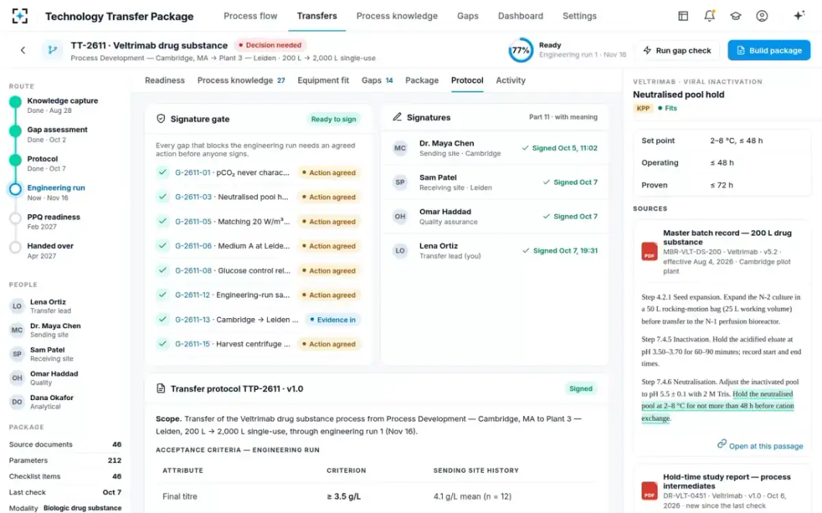Screen dimensions: 822x513
Task: Open the Process knowledge top menu
Action: pyautogui.click(x=397, y=16)
